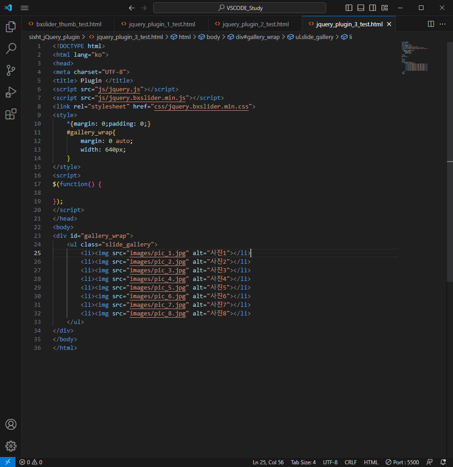Open the li breadcrumb element
Image resolution: width=453 pixels, height=467 pixels.
tap(347, 37)
